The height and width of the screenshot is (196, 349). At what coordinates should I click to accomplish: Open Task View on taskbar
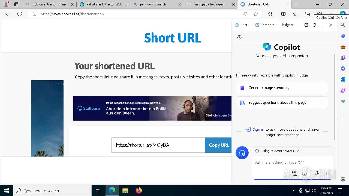[x=98, y=191]
